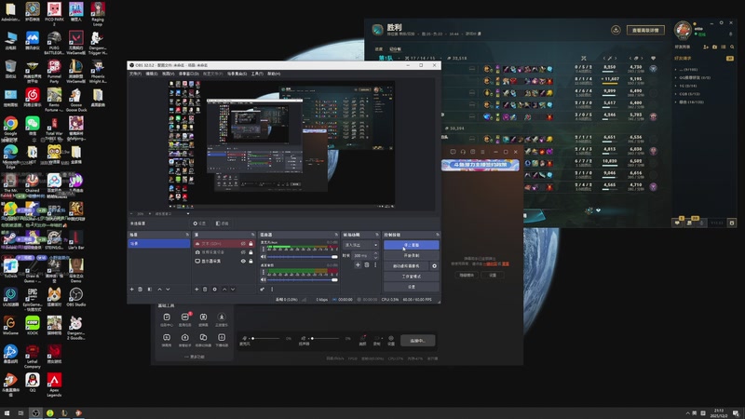Remove scene transition with trash icon
Viewport: 745px width, 419px height.
tap(367, 265)
